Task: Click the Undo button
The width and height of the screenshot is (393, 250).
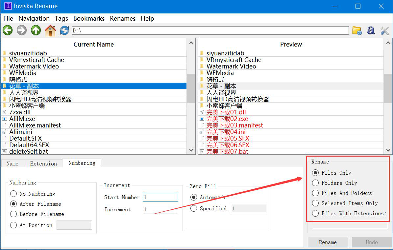Action: pyautogui.click(x=372, y=242)
